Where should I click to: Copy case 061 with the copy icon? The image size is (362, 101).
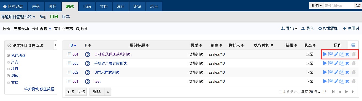[342, 81]
